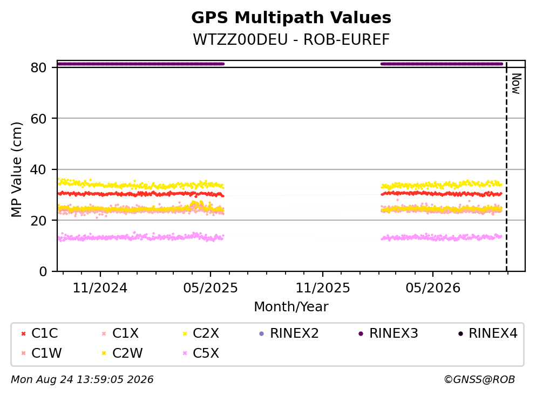This screenshot has height=396, width=536.
Task: Click the RINEX2 legend dot
Action: pyautogui.click(x=262, y=333)
